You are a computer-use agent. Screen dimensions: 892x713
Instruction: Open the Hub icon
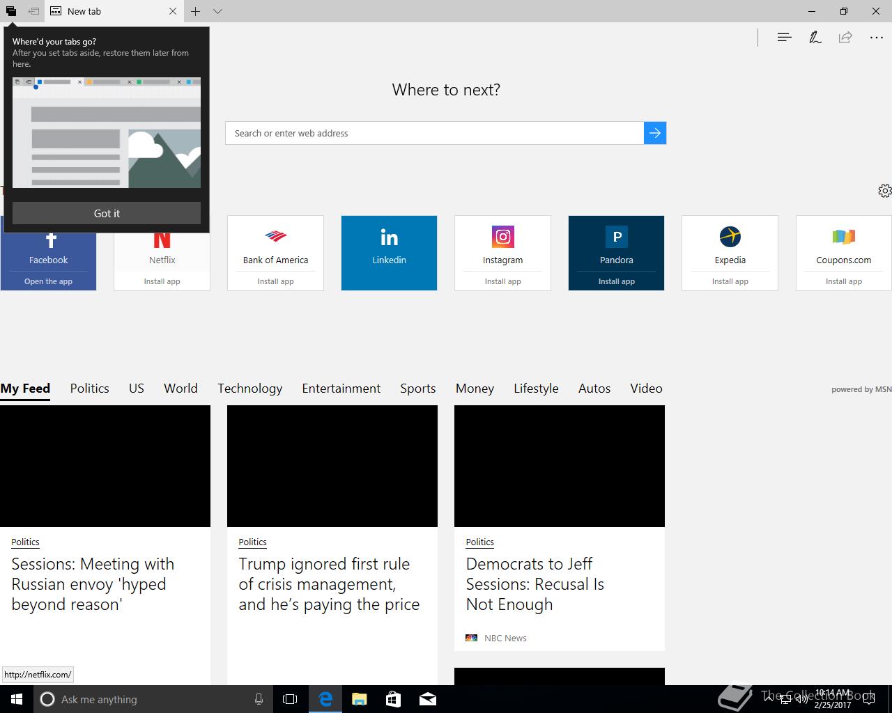click(x=785, y=38)
